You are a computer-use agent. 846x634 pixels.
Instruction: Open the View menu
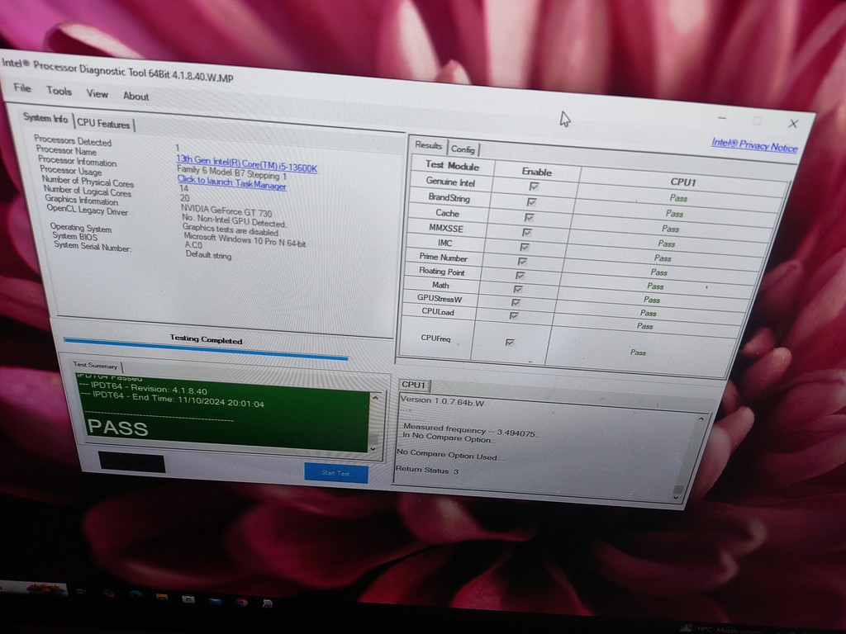point(97,93)
